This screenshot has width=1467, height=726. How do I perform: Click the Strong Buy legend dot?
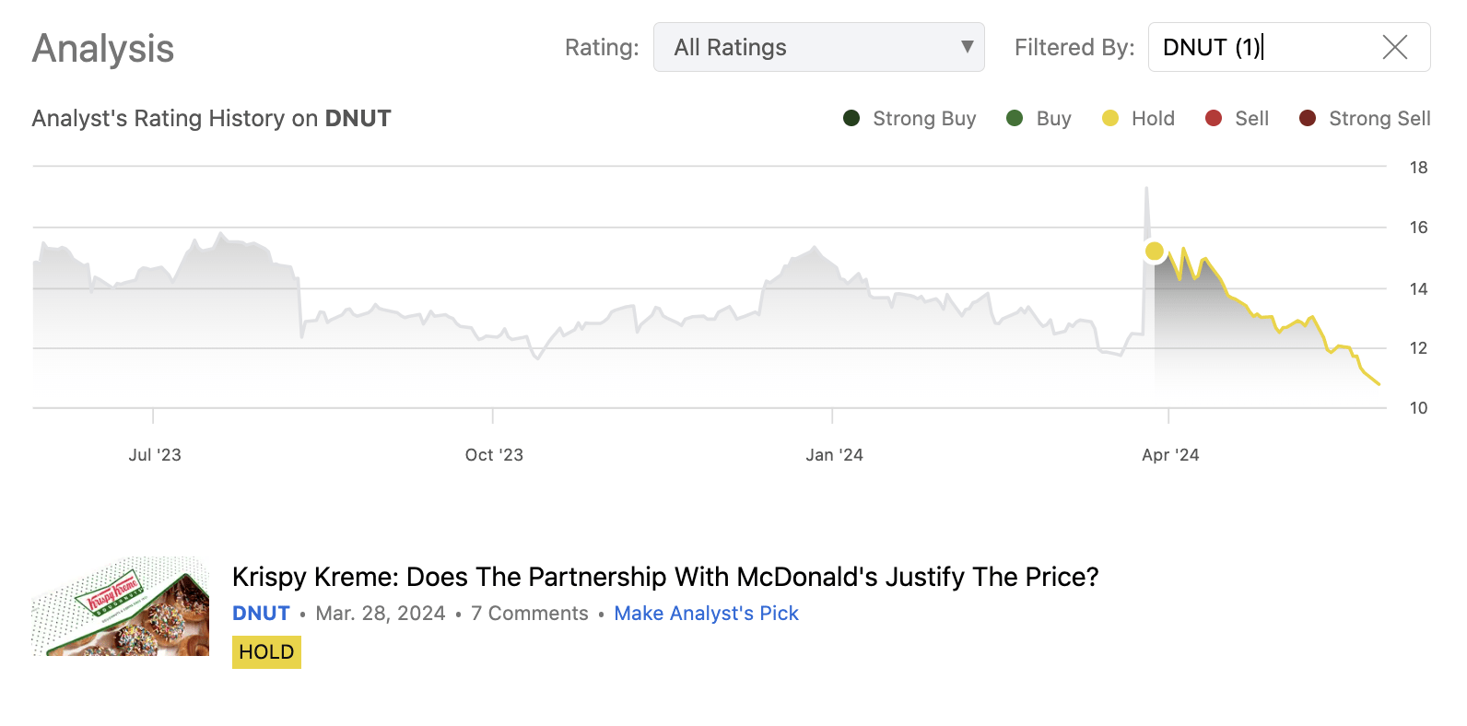[x=852, y=118]
